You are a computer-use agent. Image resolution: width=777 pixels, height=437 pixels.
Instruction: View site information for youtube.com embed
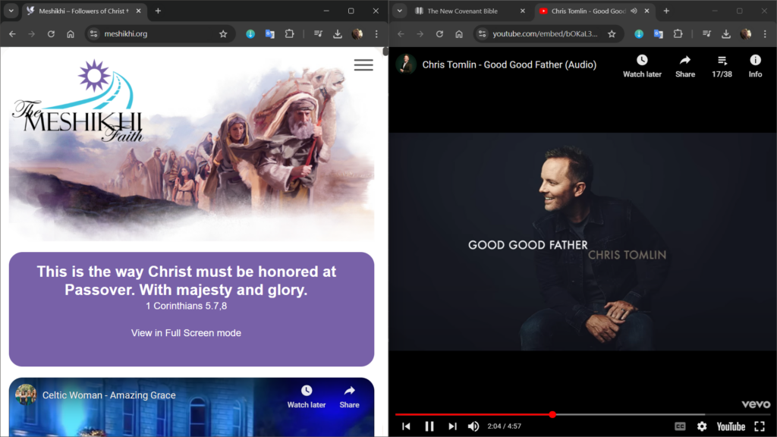point(482,33)
